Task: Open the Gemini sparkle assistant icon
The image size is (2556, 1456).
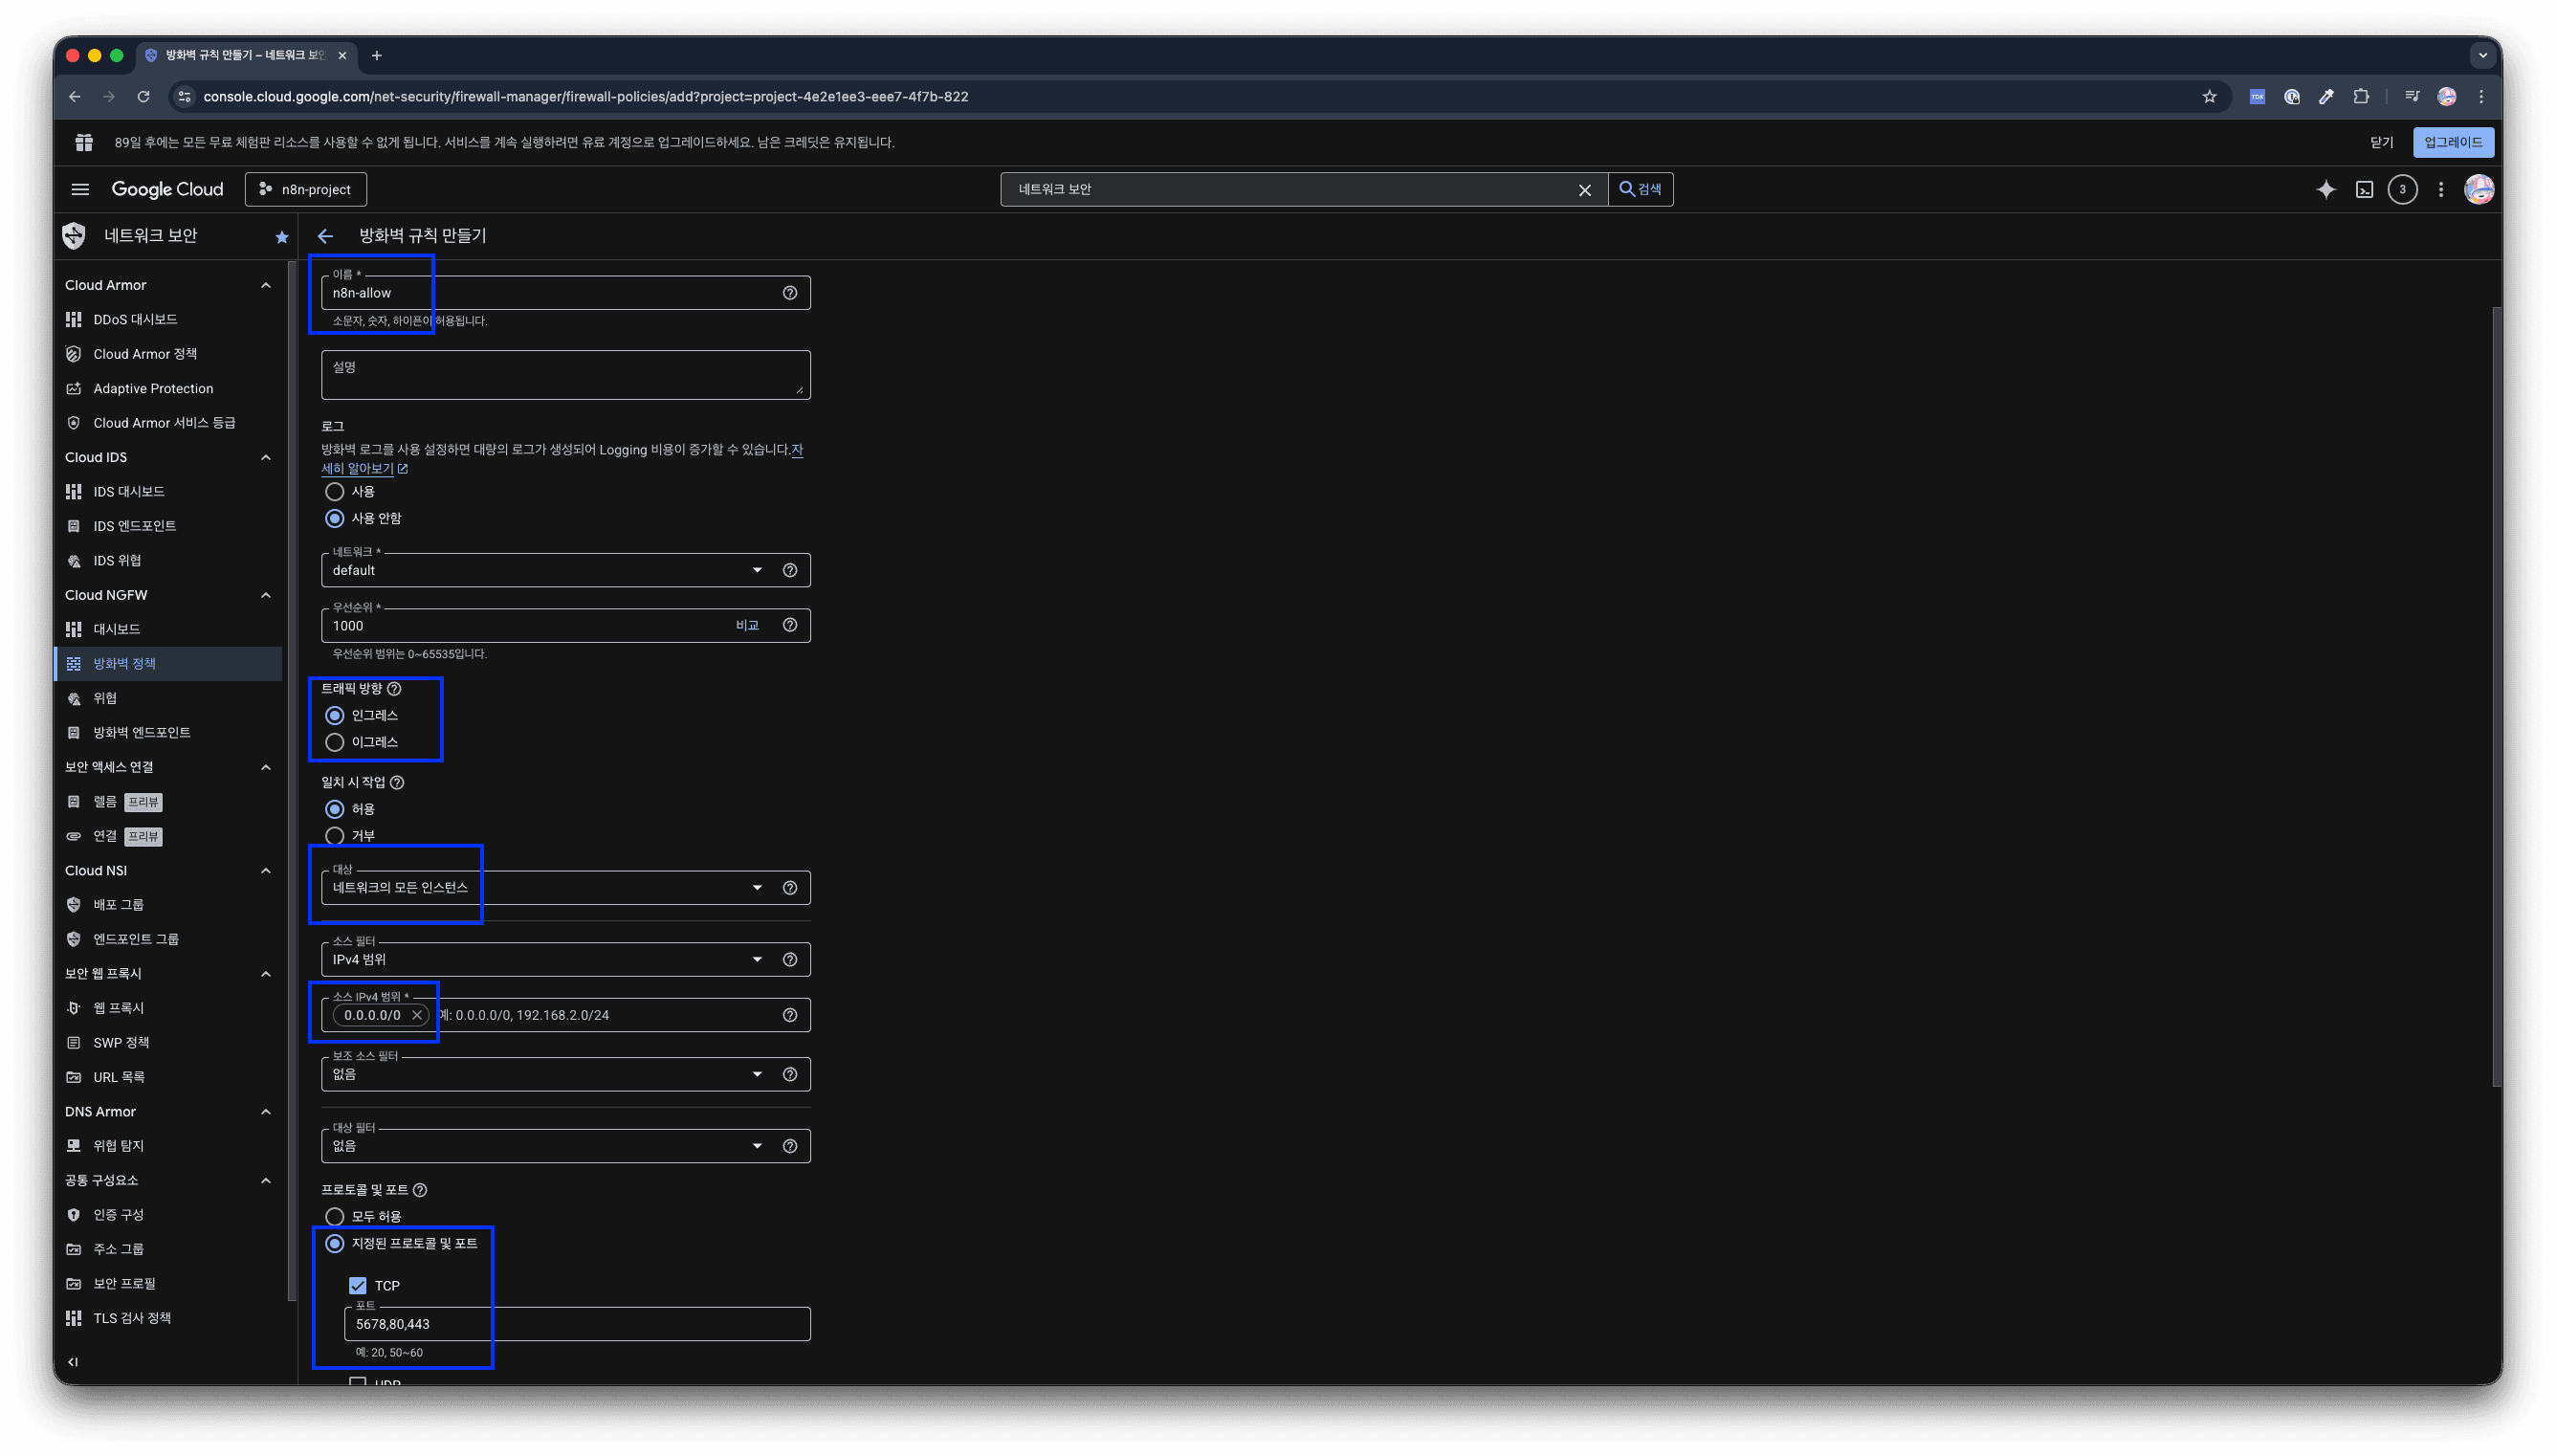Action: pyautogui.click(x=2325, y=189)
